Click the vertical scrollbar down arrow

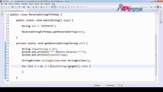pyautogui.click(x=156, y=80)
